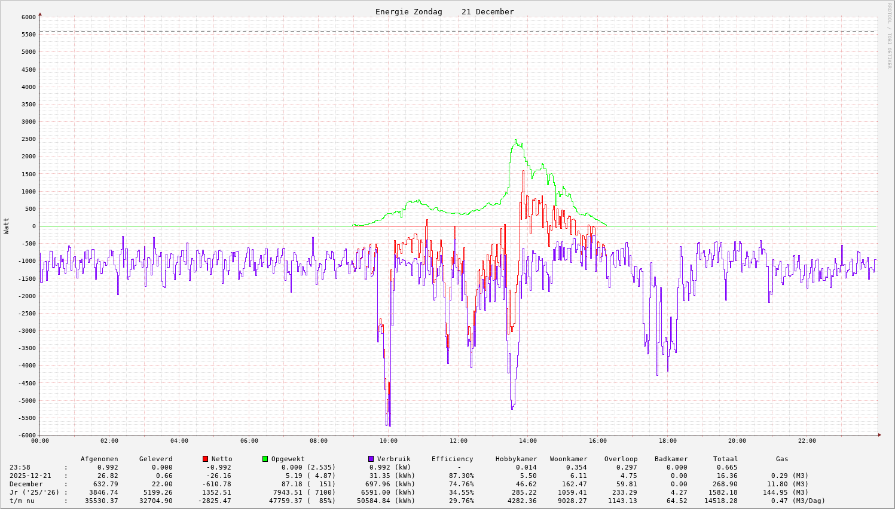Select the 'Hobbykamer' column header

point(516,459)
